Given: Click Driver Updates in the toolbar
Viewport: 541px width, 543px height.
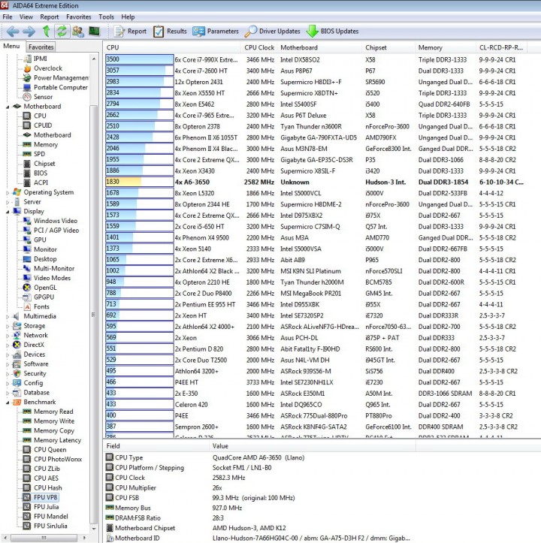Looking at the screenshot, I should [x=273, y=31].
